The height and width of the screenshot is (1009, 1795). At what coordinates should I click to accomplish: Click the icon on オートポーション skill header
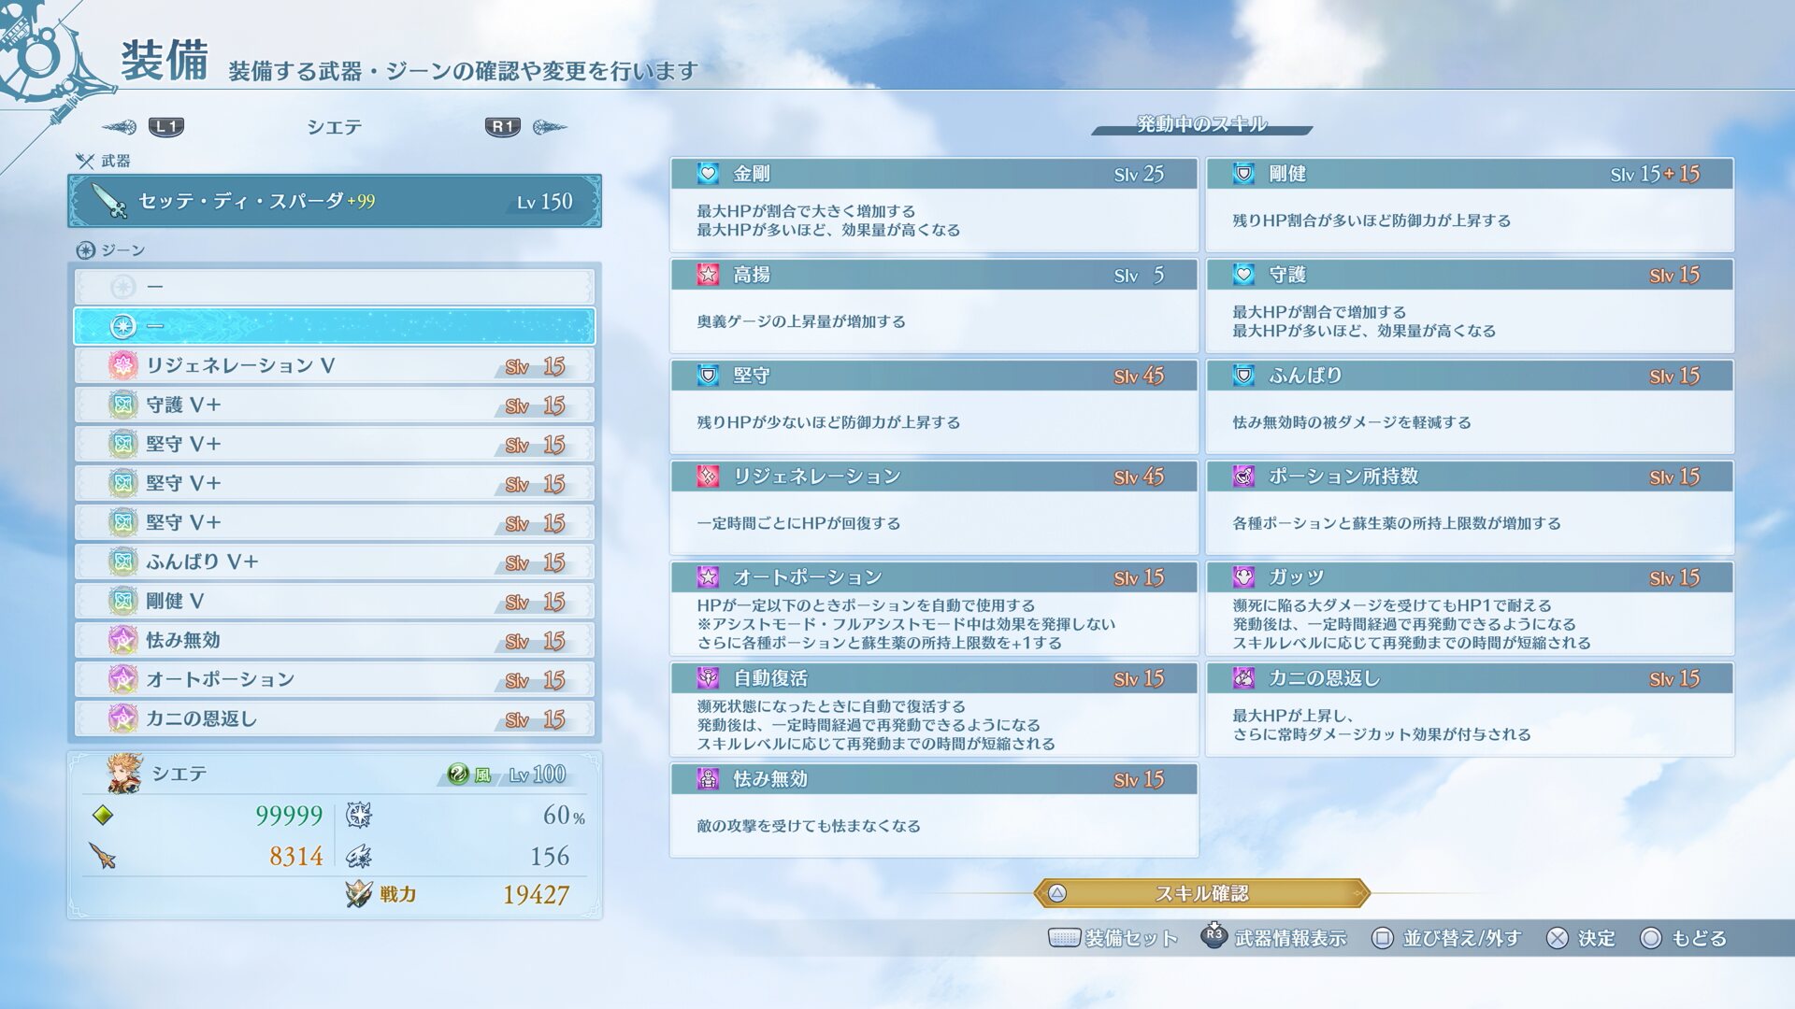708,577
